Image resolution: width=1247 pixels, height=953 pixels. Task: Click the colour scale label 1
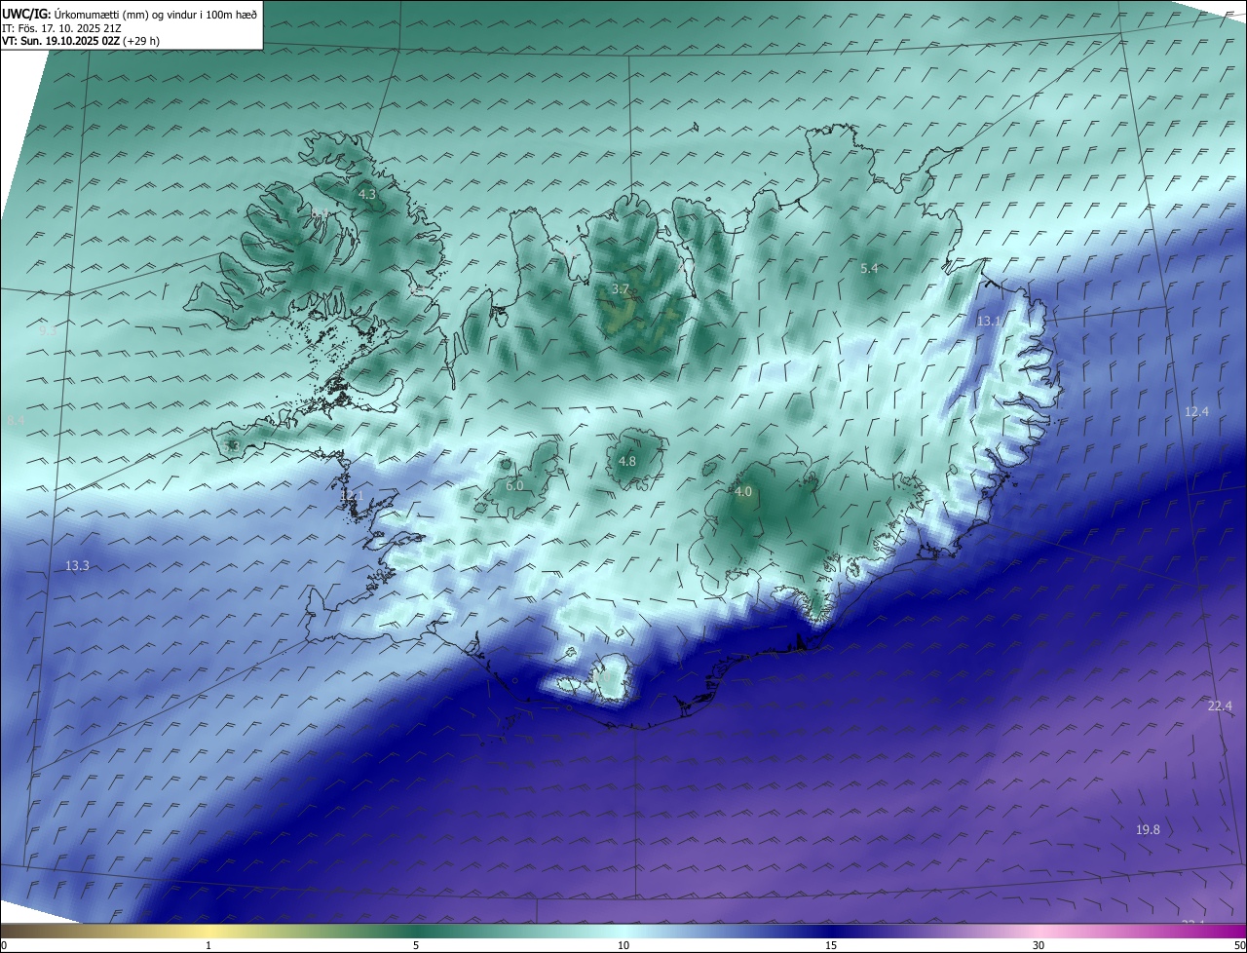208,945
